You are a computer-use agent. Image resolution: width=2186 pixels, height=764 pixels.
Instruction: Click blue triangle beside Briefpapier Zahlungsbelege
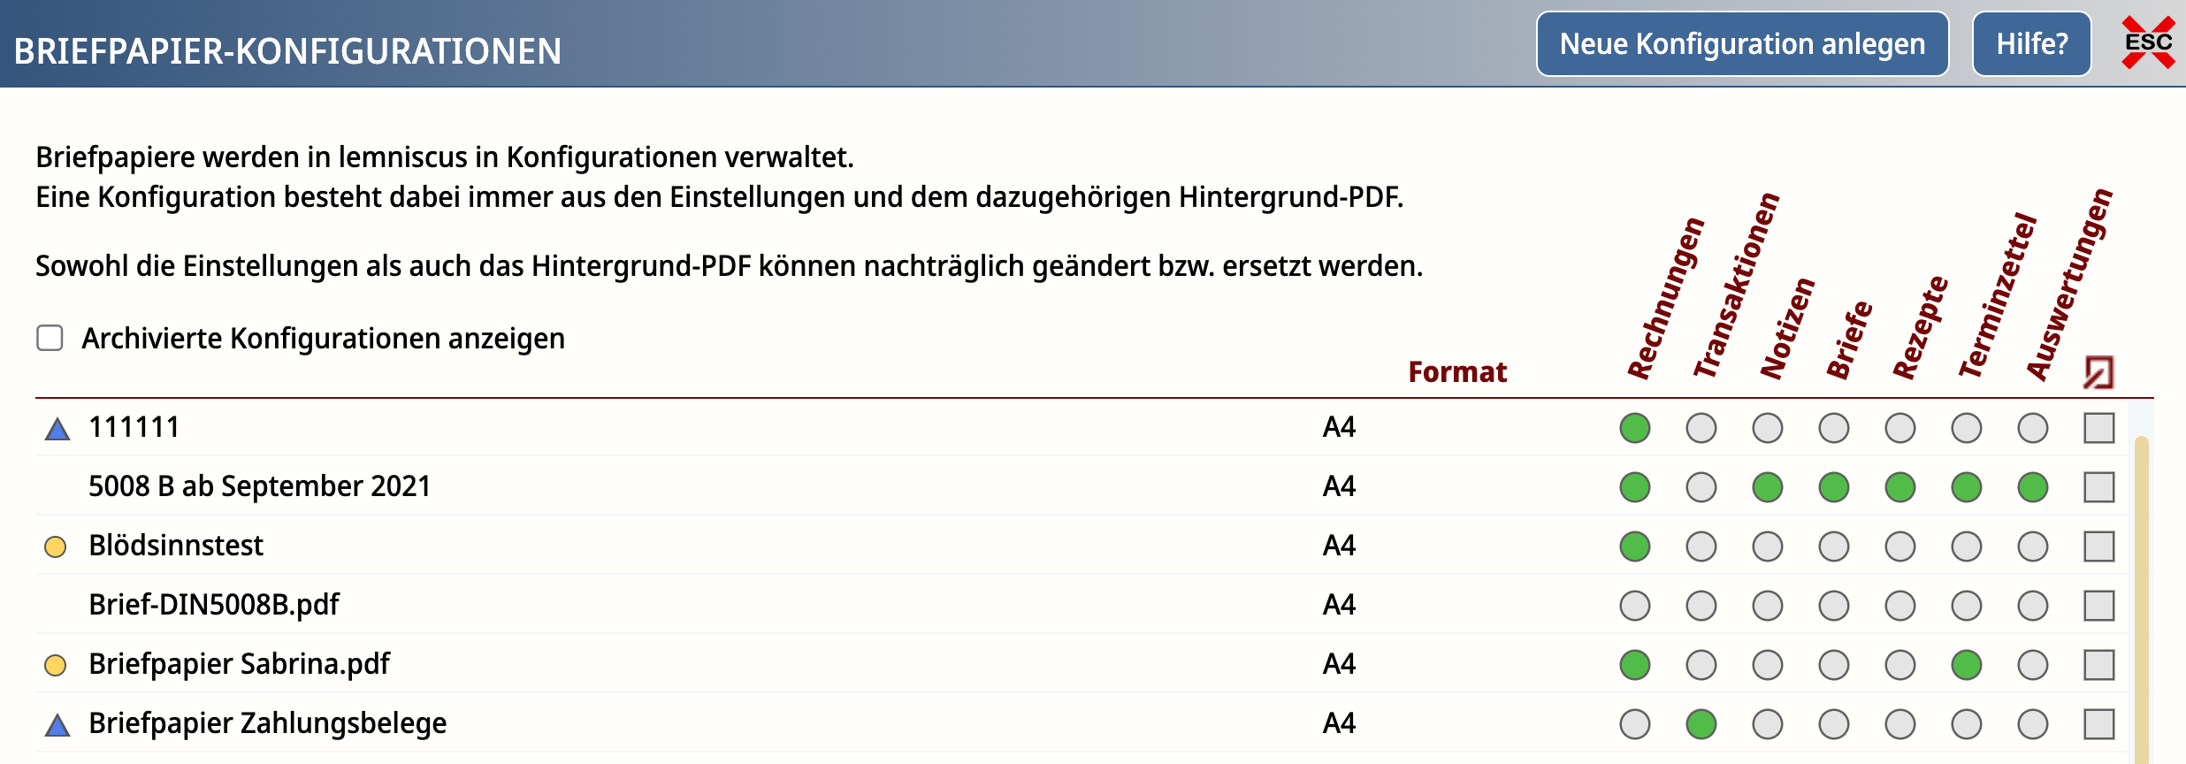coord(57,726)
